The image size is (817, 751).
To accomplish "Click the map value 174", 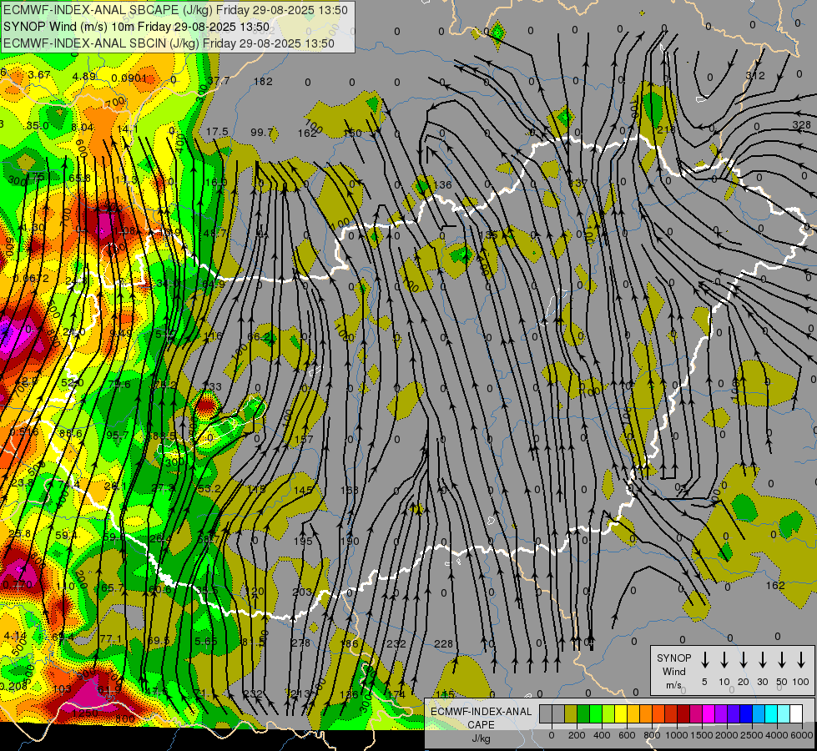I will point(396,695).
